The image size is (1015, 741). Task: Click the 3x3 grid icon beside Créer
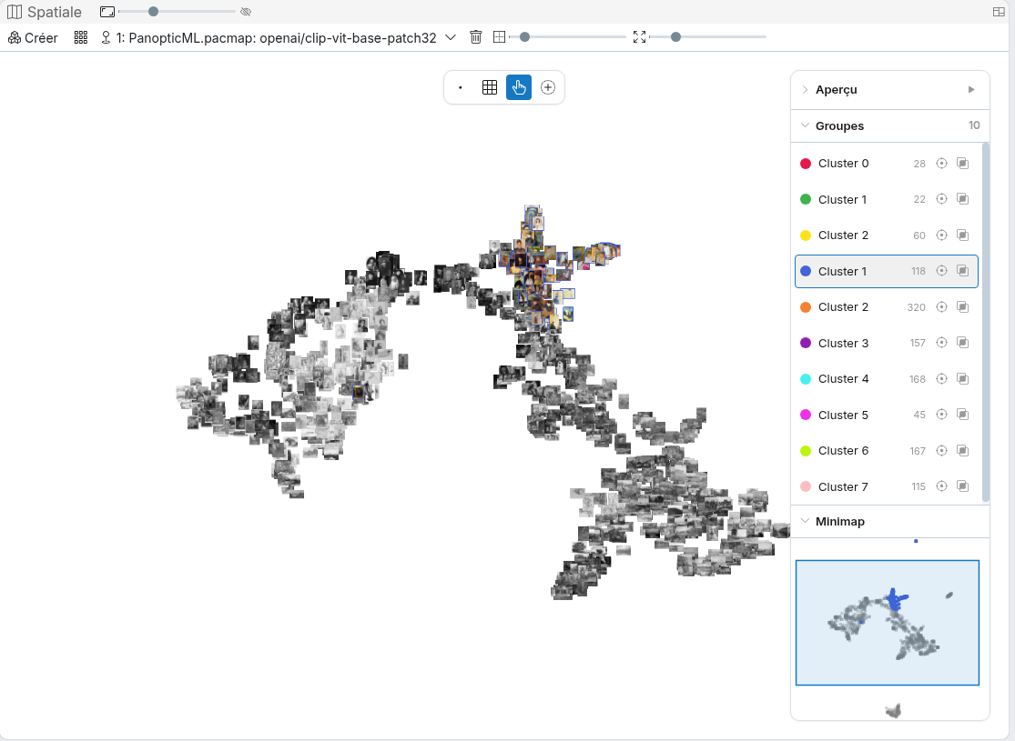tap(81, 37)
